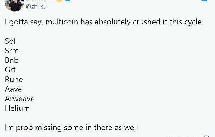Click the bold display name above @zhusu
Viewport: 215px width, 137px height.
pos(35,0)
